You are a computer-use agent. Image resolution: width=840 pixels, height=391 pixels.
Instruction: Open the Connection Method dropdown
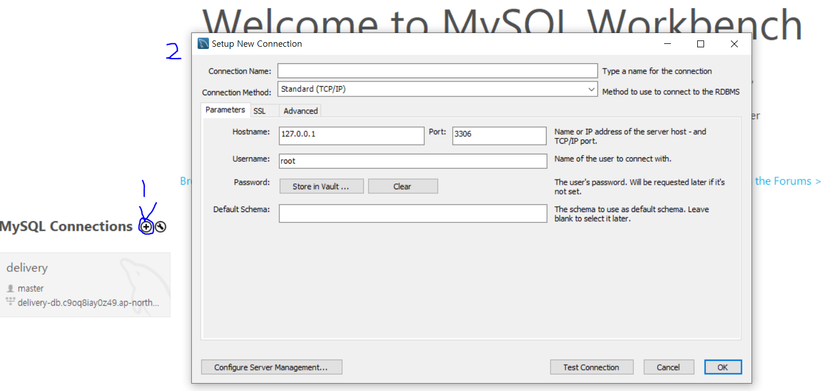click(437, 89)
